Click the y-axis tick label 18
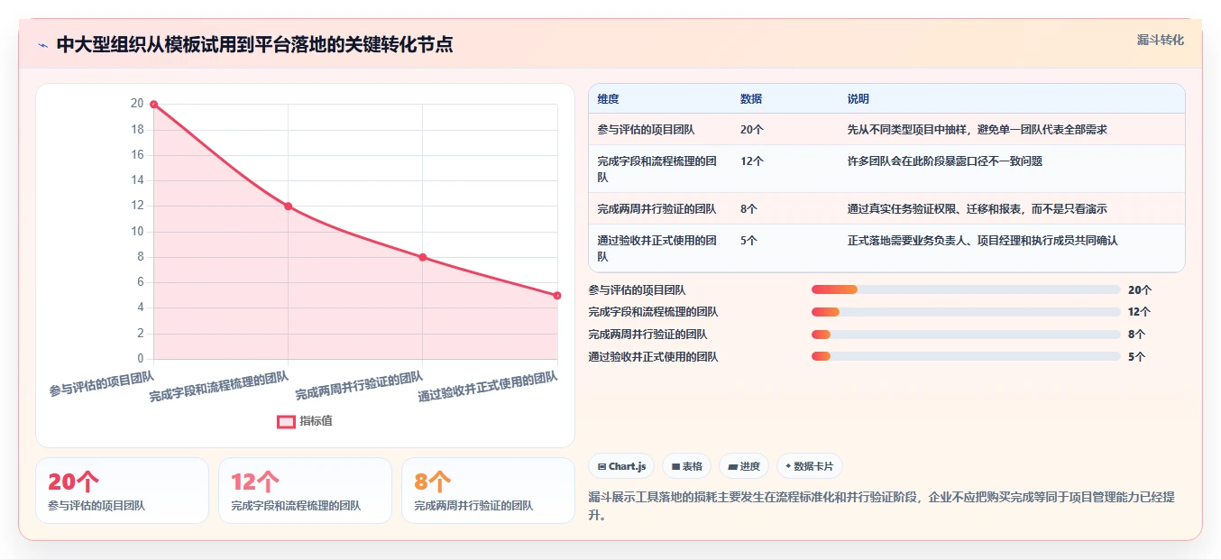 (137, 130)
